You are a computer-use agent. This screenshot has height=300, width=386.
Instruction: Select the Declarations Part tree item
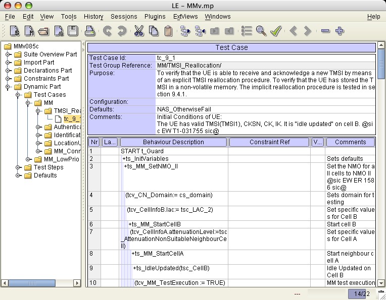[47, 71]
